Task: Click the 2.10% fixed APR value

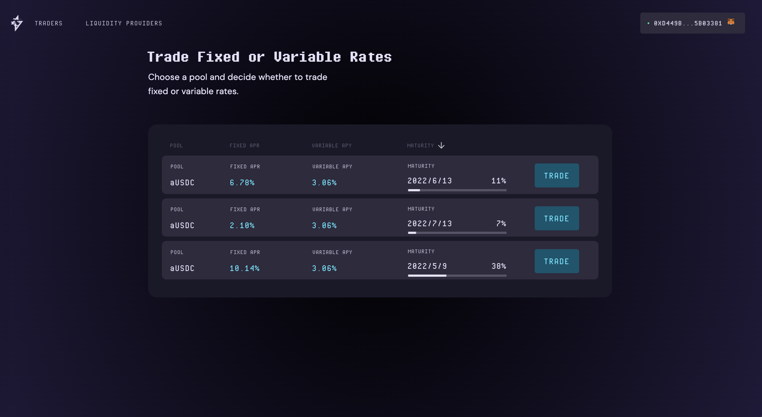Action: (242, 226)
